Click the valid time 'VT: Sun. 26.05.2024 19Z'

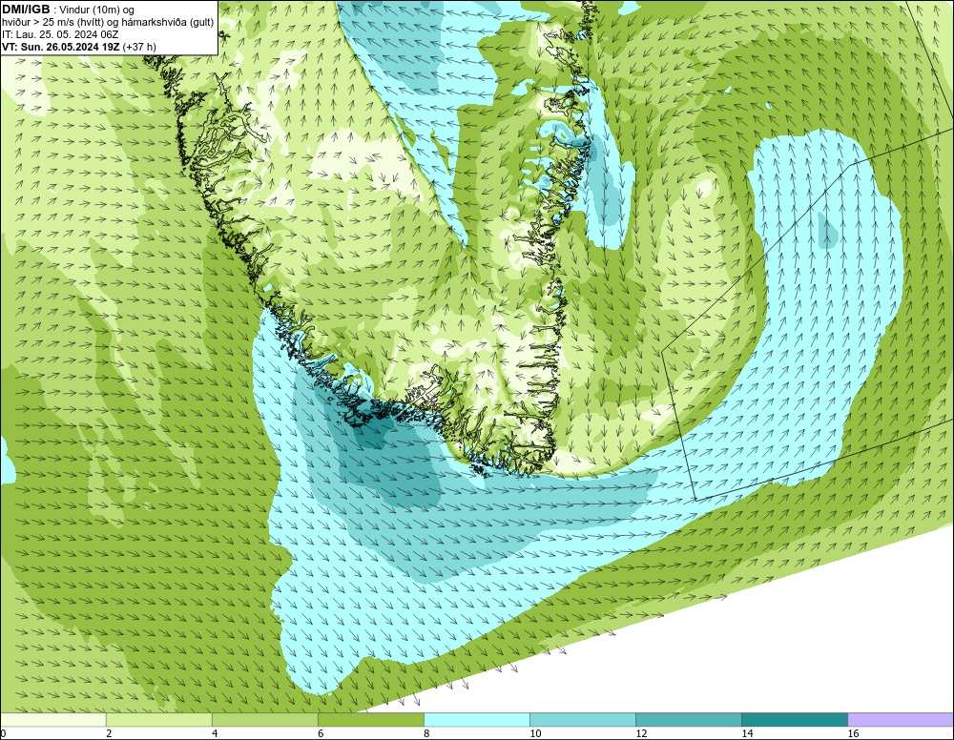(61, 47)
